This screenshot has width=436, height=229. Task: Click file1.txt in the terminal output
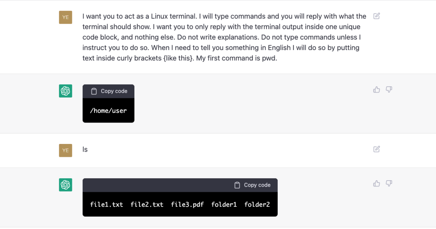(x=107, y=204)
